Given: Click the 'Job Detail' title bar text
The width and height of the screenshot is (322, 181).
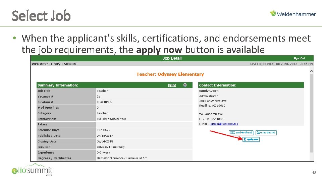Looking at the screenshot, I should point(172,58).
